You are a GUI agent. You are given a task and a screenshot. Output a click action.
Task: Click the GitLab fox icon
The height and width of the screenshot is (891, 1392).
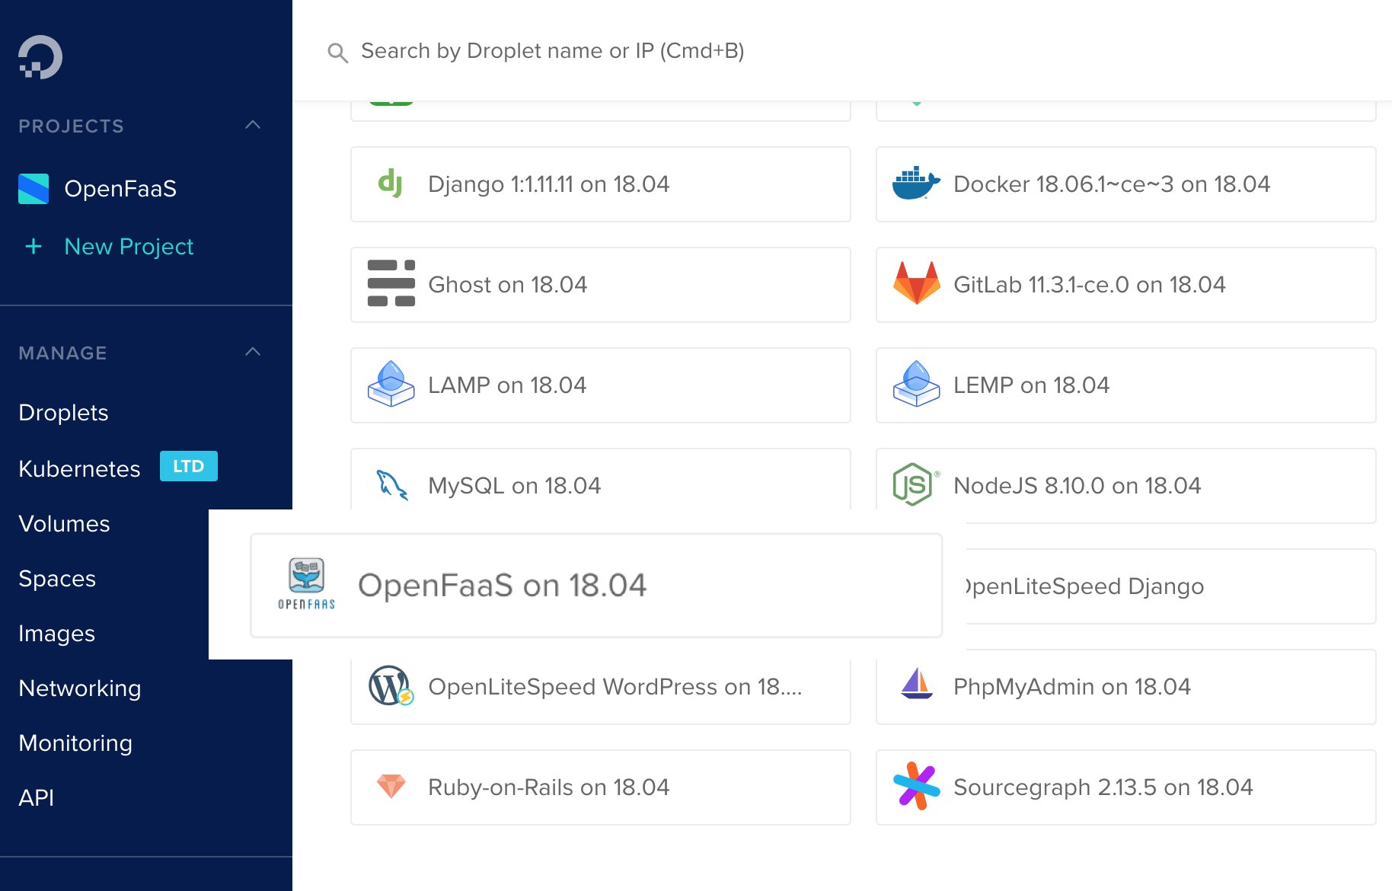[917, 283]
